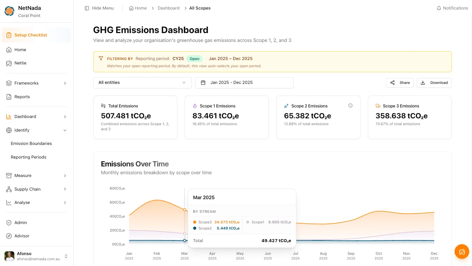
Task: Expand the Analyse submenu chevron
Action: coord(65,203)
